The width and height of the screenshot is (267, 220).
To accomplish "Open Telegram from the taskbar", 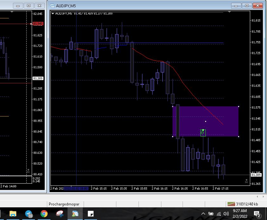I will click(29, 214).
